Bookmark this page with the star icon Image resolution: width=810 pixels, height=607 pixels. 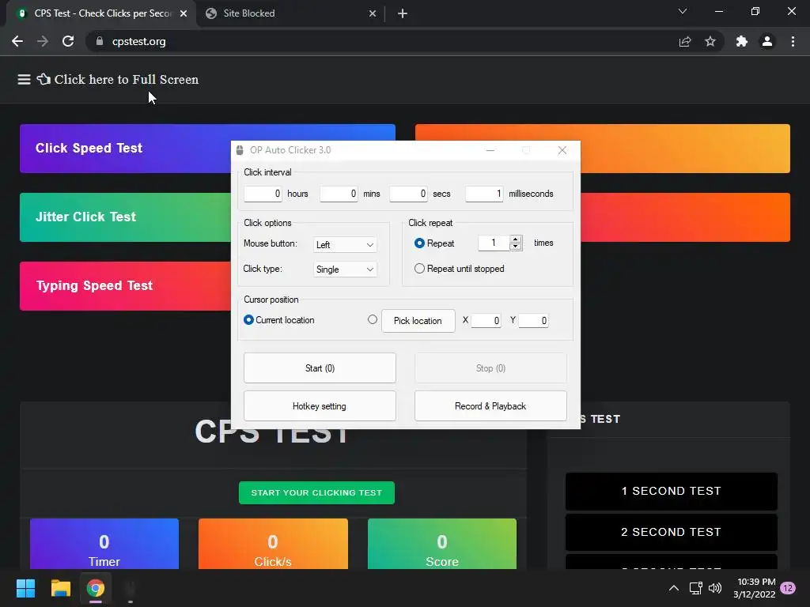(x=710, y=41)
